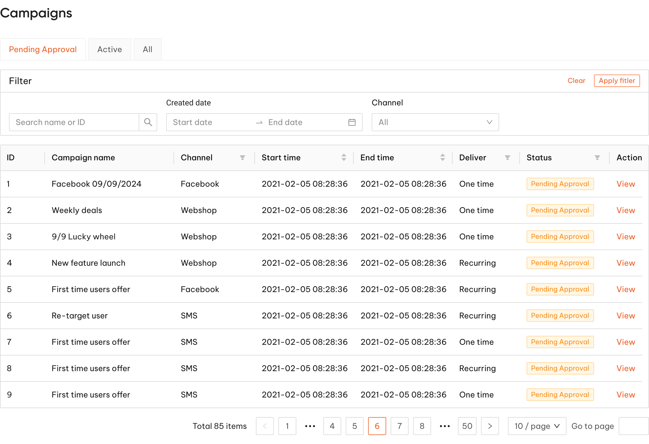The height and width of the screenshot is (444, 649).
Task: Click the Re-target user name cell
Action: click(80, 316)
